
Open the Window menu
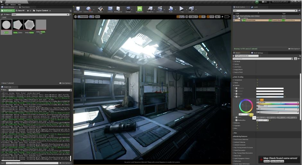coord(13,5)
